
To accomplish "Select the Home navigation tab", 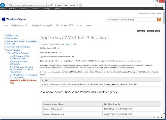I will click(5, 25).
